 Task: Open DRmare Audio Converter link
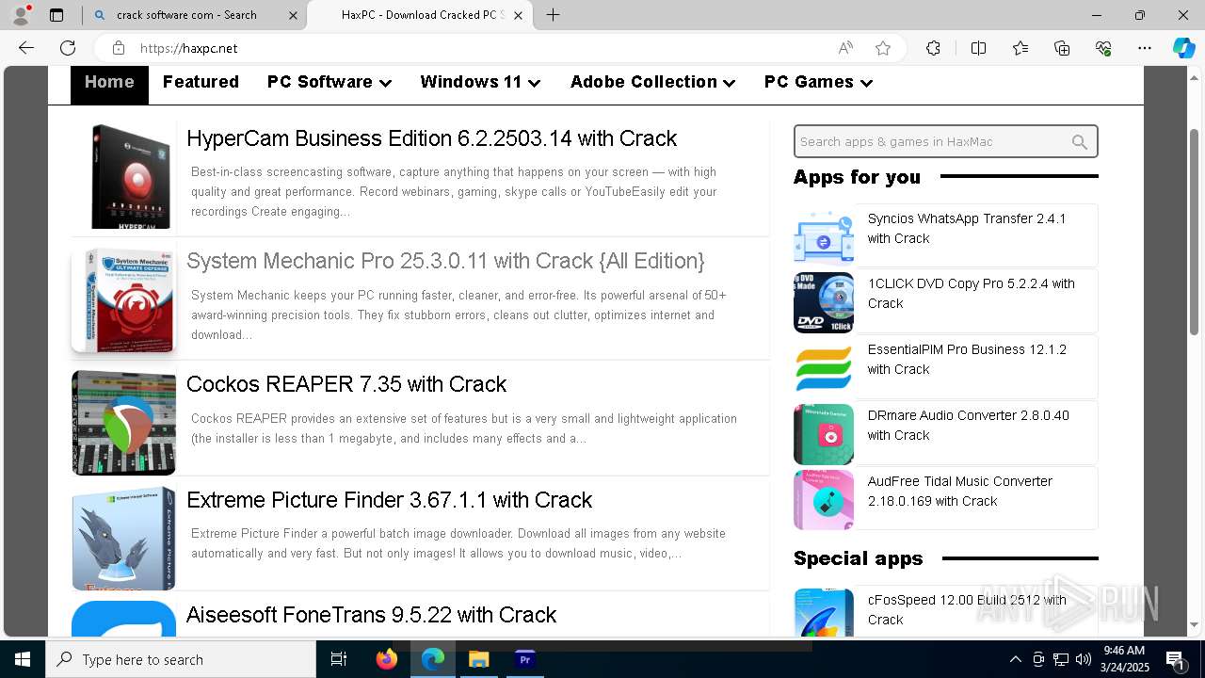click(x=968, y=425)
